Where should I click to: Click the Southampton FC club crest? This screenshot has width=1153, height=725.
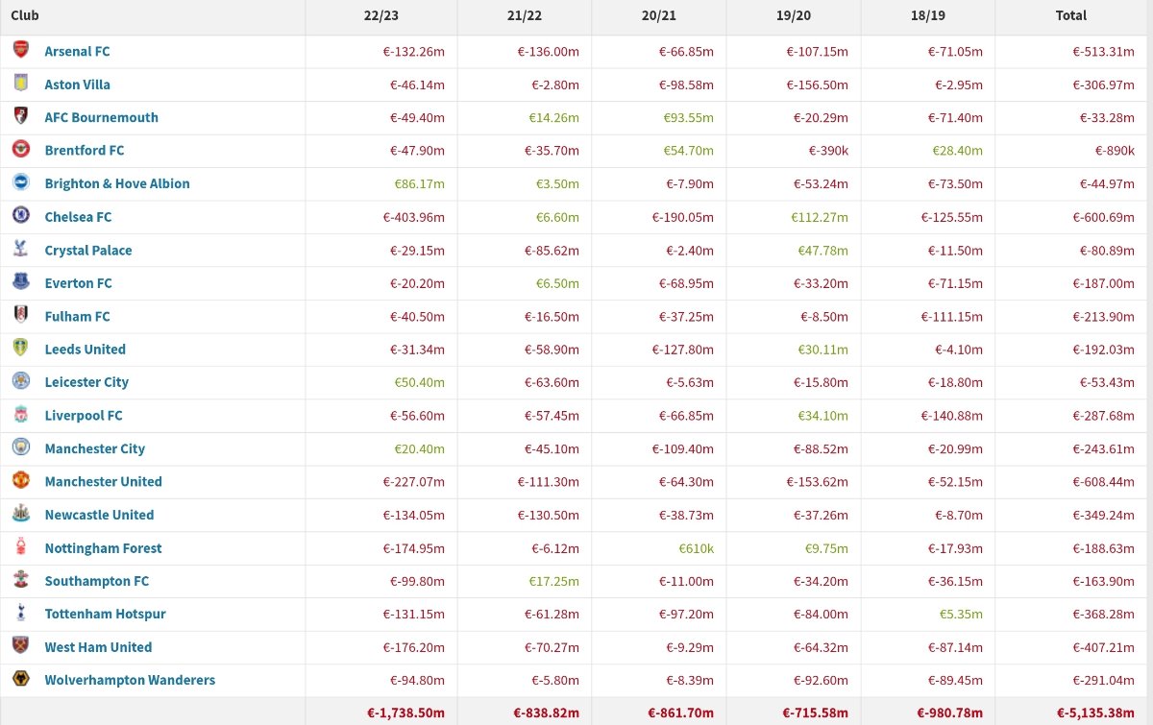point(21,580)
